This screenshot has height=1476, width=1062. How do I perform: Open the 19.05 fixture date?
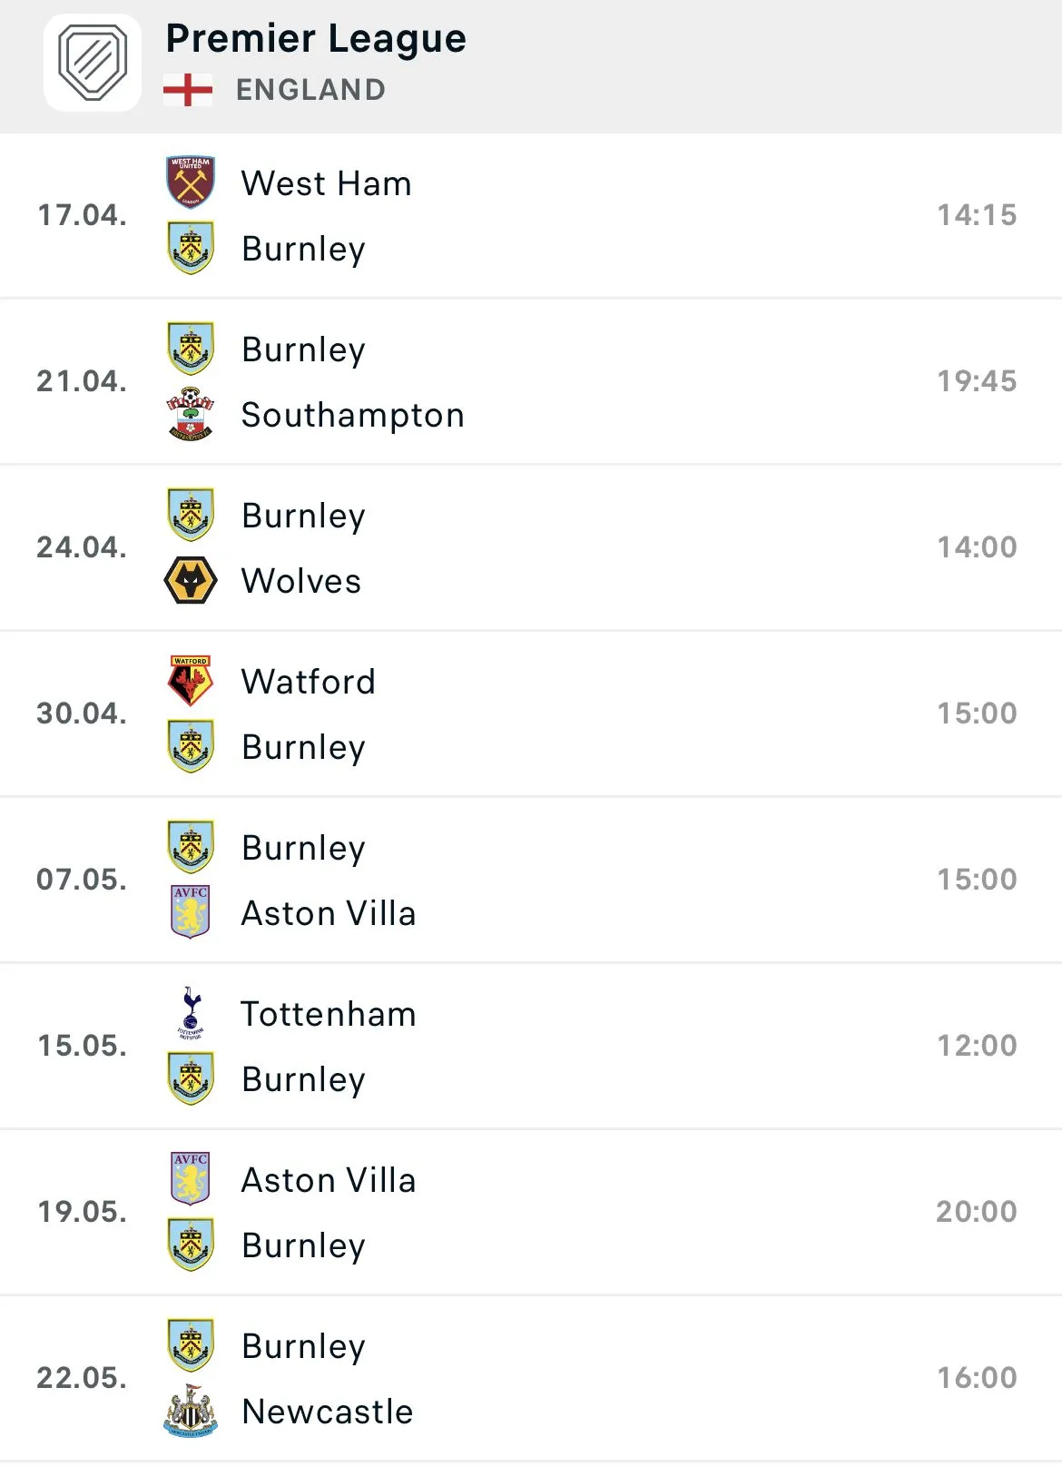click(x=82, y=1211)
